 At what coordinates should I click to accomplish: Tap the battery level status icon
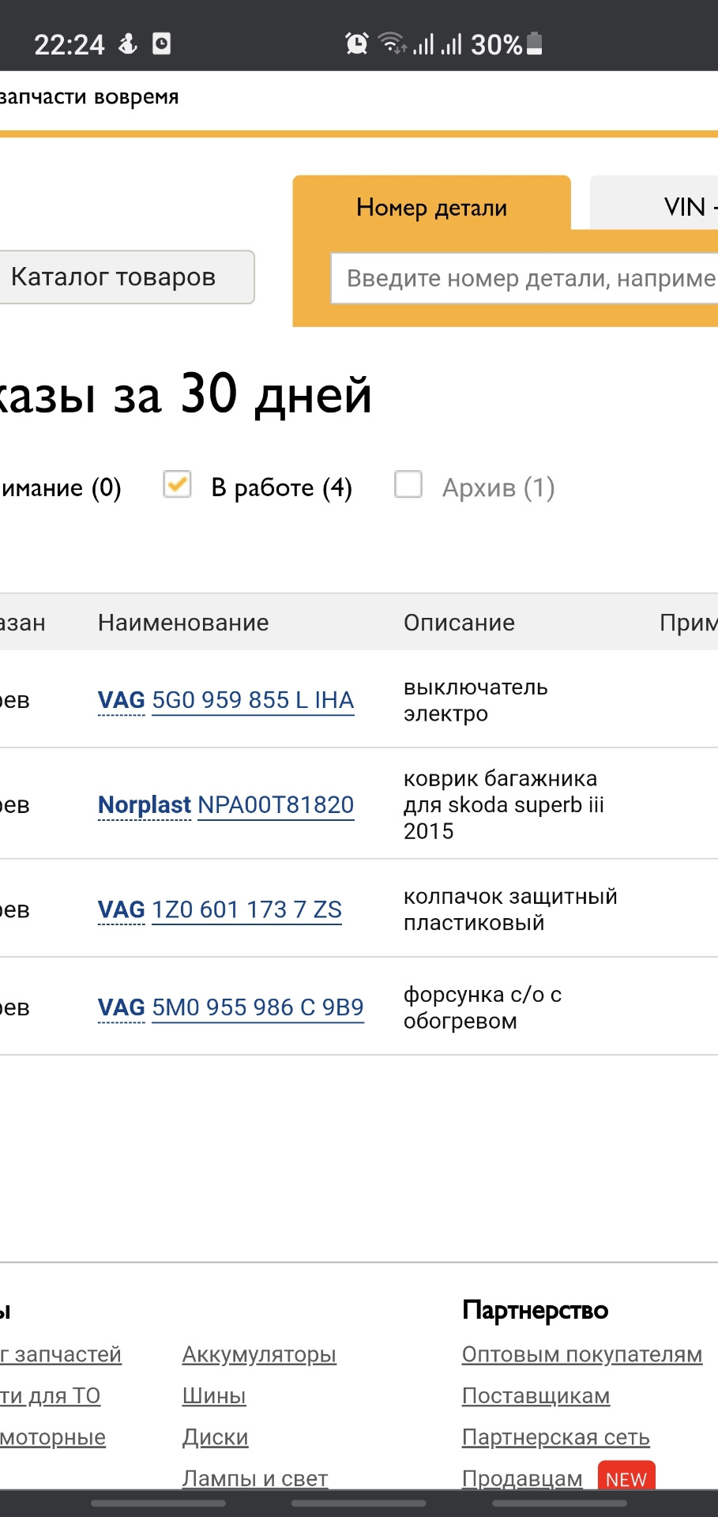click(x=535, y=43)
